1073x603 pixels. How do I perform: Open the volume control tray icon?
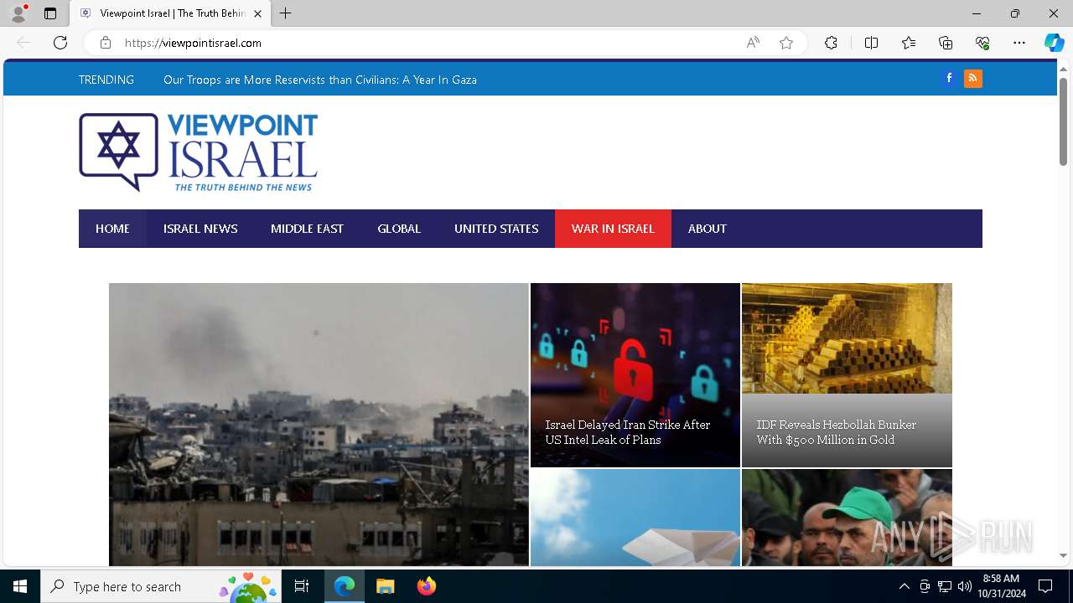point(964,586)
